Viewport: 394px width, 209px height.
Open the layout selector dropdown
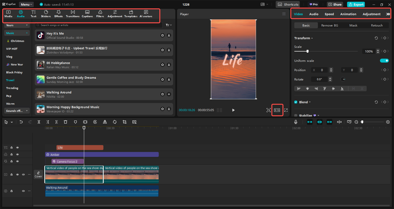tap(264, 5)
